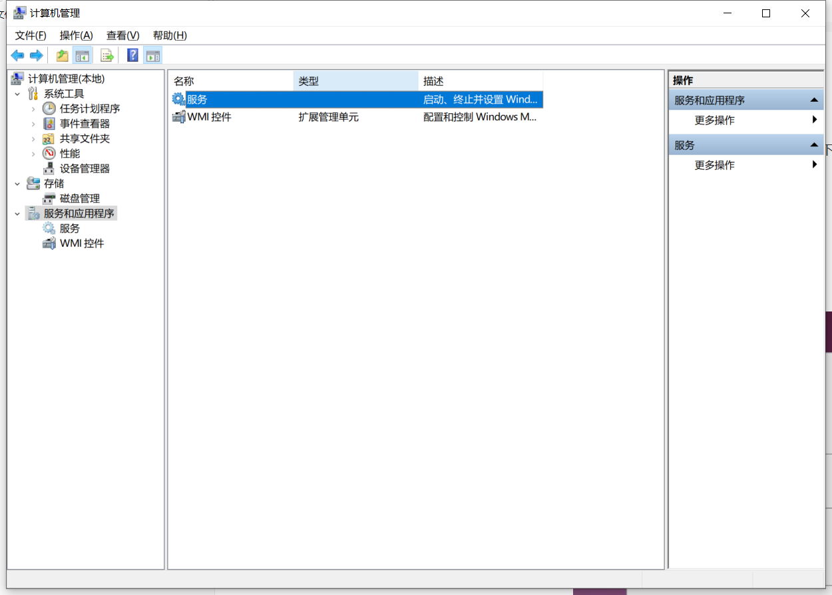The height and width of the screenshot is (595, 832).
Task: Click the 操作 heading of the Actions pane
Action: [683, 81]
